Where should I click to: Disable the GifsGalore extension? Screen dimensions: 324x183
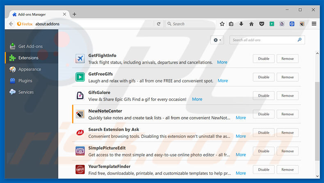(x=264, y=96)
